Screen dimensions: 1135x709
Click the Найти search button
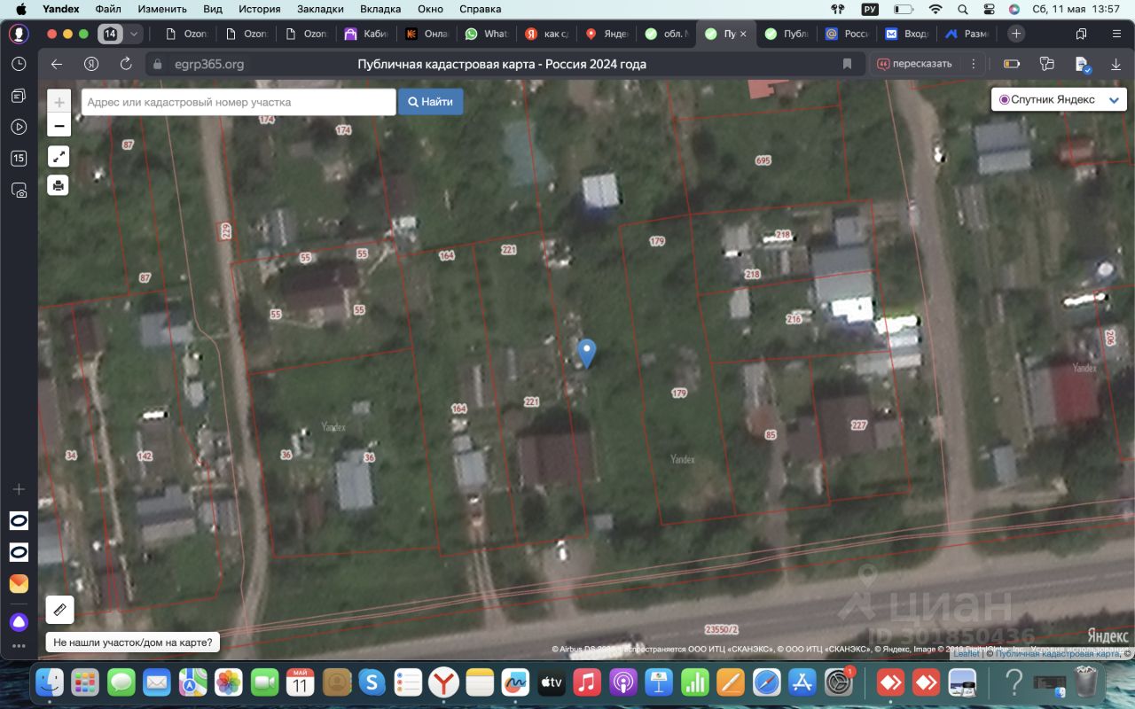click(x=430, y=102)
